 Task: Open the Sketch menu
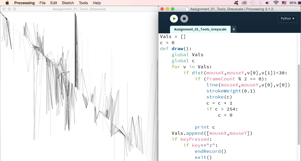pyautogui.click(x=68, y=3)
